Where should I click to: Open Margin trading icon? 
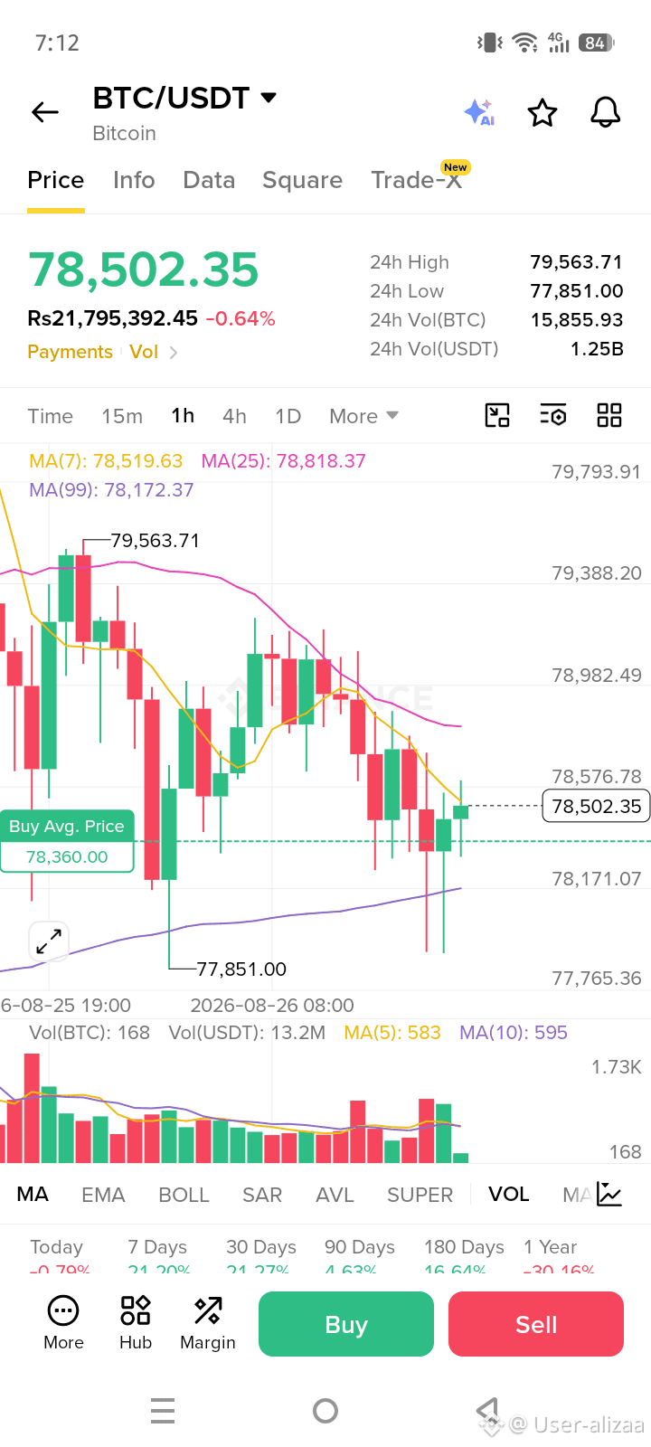pos(208,1323)
